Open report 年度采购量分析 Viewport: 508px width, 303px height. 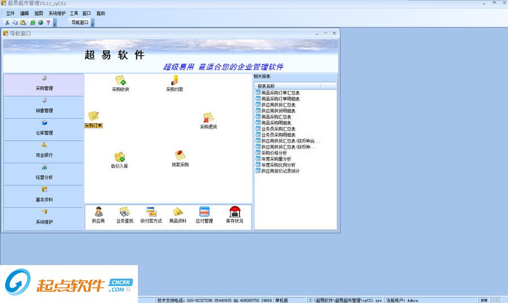click(273, 159)
